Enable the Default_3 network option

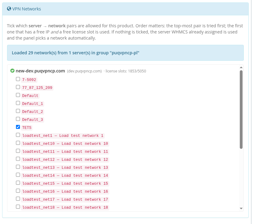pyautogui.click(x=18, y=119)
